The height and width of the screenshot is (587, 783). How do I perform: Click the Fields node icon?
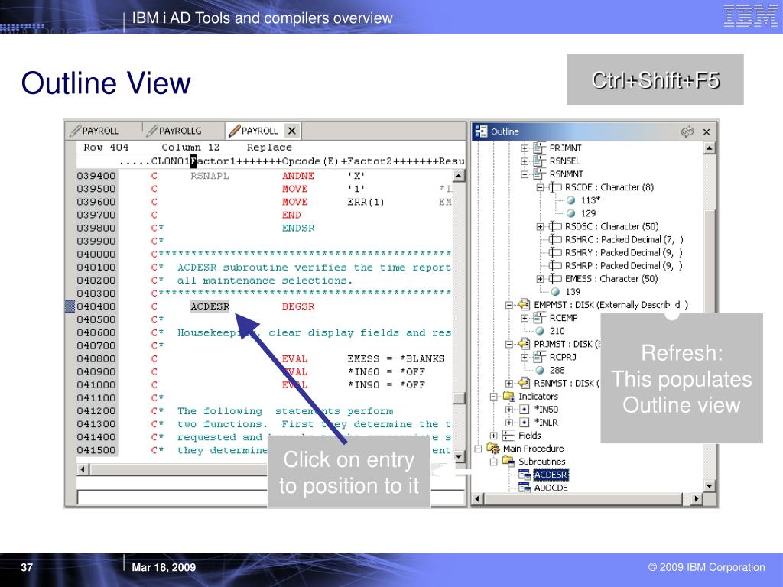click(508, 435)
